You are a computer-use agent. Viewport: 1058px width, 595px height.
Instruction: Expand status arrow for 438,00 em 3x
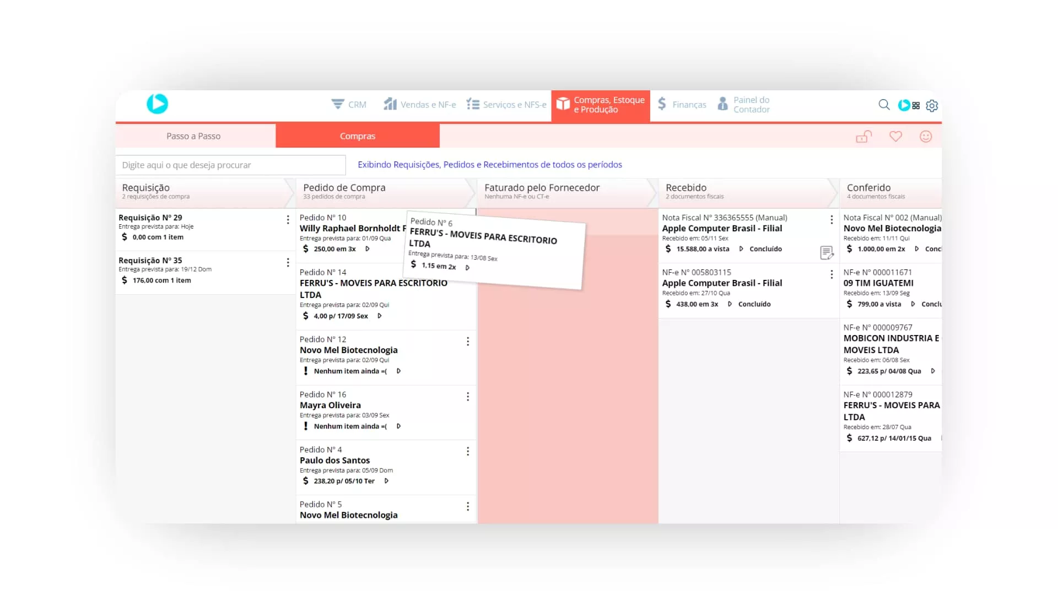coord(730,304)
